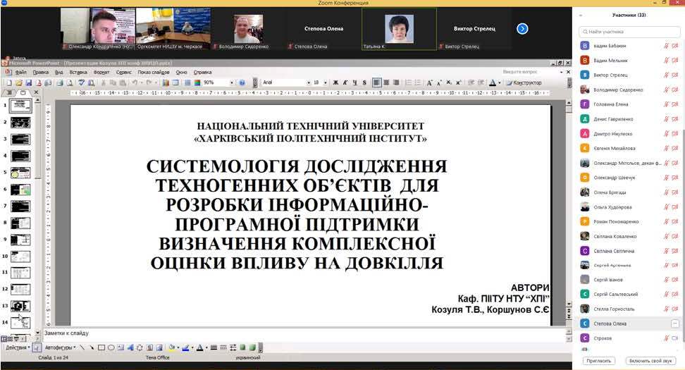Select the Oval drawing tool

pos(111,347)
